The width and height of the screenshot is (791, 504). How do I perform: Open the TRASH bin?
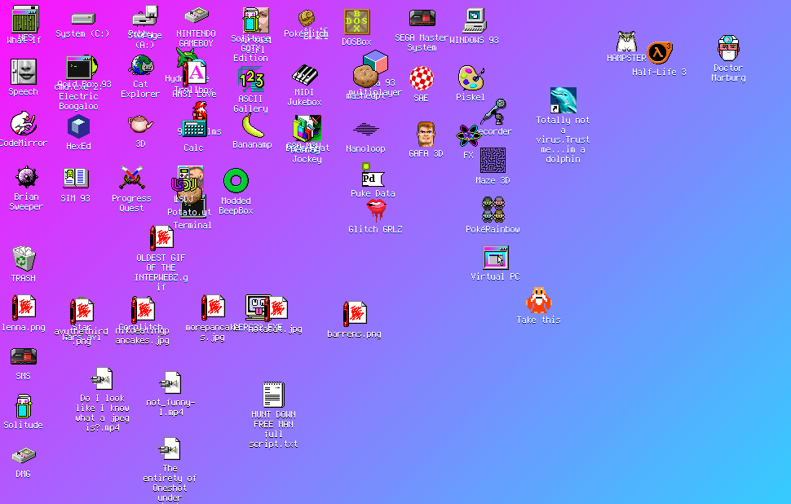tap(24, 258)
